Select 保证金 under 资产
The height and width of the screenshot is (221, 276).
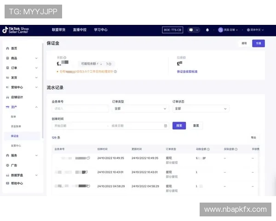pyautogui.click(x=22, y=136)
